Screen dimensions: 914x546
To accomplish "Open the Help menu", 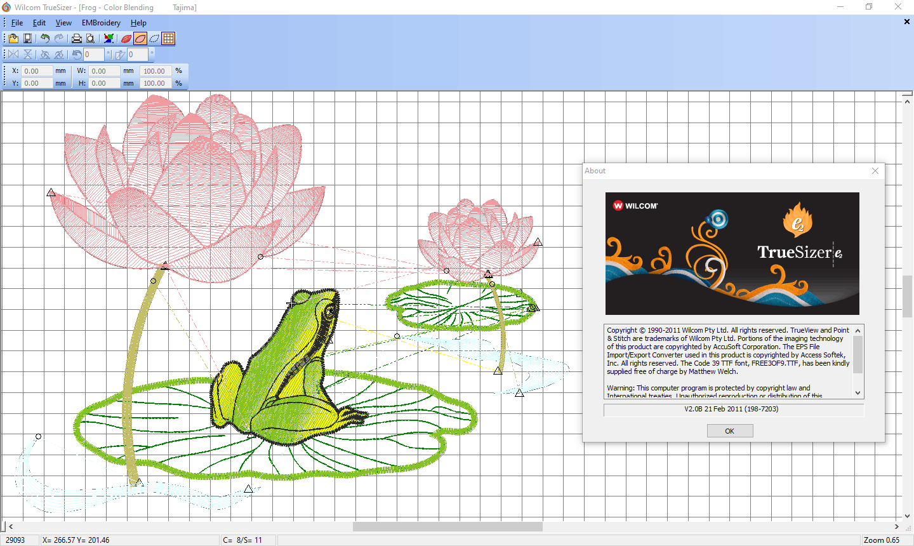I will (138, 23).
